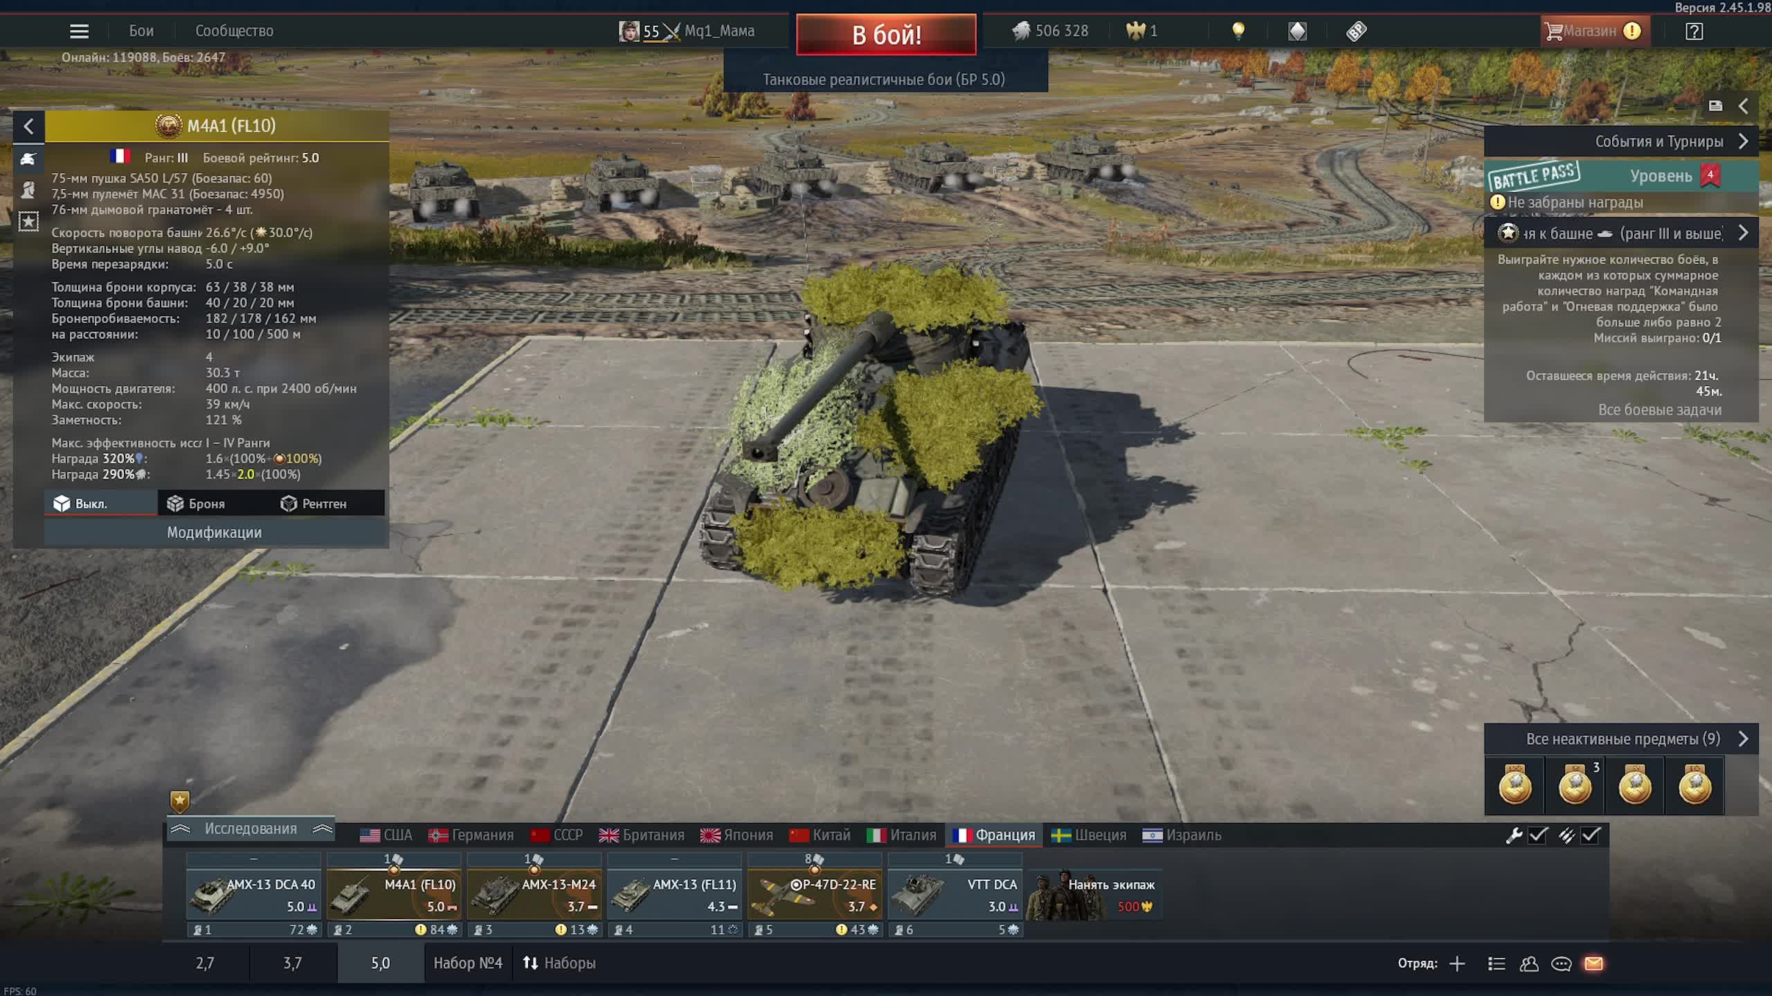
Task: Open the Бои menu
Action: 141,31
